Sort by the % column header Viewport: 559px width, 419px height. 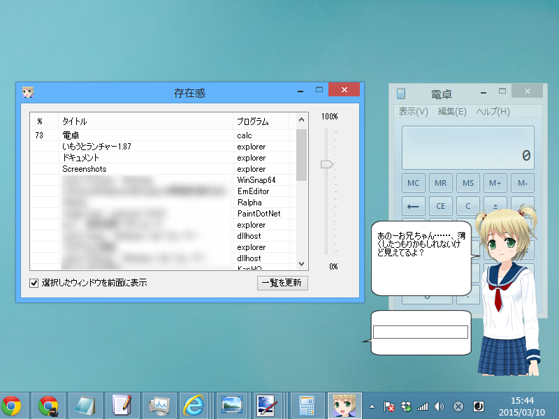coord(44,121)
